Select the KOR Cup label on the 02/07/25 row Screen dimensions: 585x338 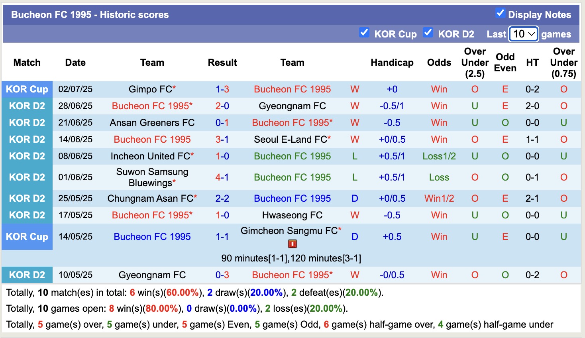tap(27, 89)
